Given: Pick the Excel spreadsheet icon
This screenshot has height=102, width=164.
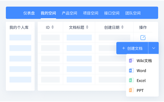Looking at the screenshot, I should (x=131, y=80).
